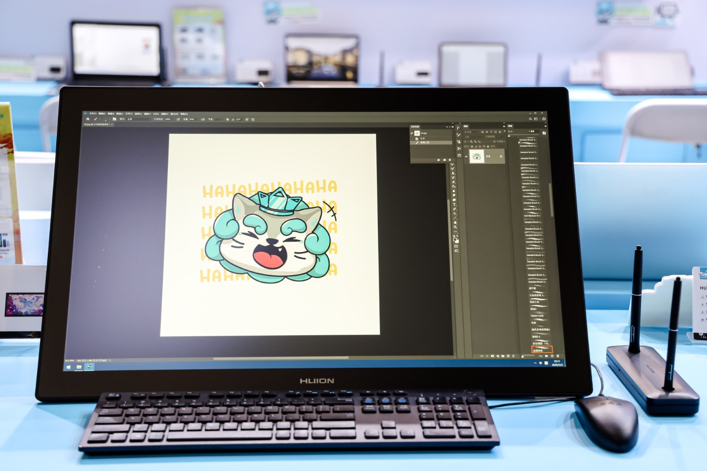Choose a workspace from the top-right switcher

(x=536, y=119)
